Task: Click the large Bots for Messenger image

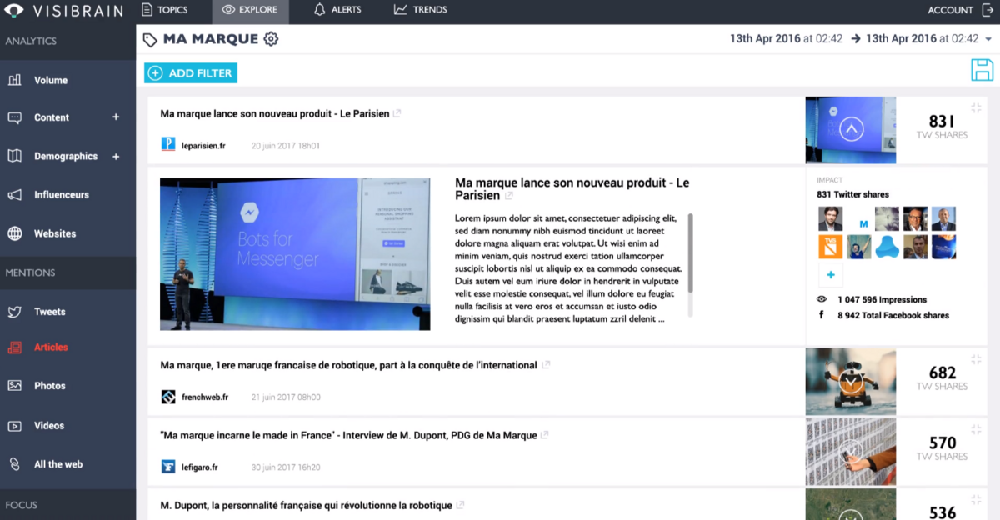Action: click(295, 254)
